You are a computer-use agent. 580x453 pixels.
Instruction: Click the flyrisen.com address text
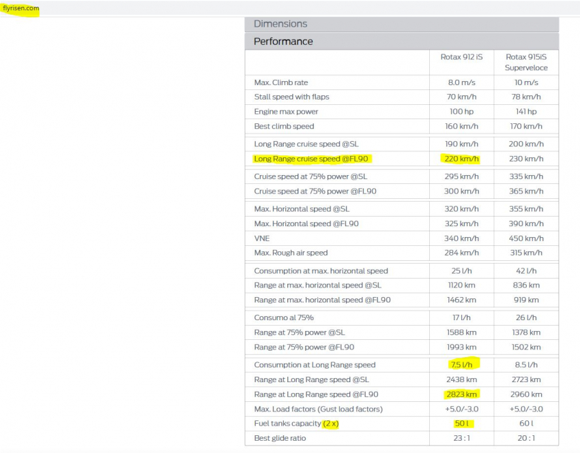21,8
